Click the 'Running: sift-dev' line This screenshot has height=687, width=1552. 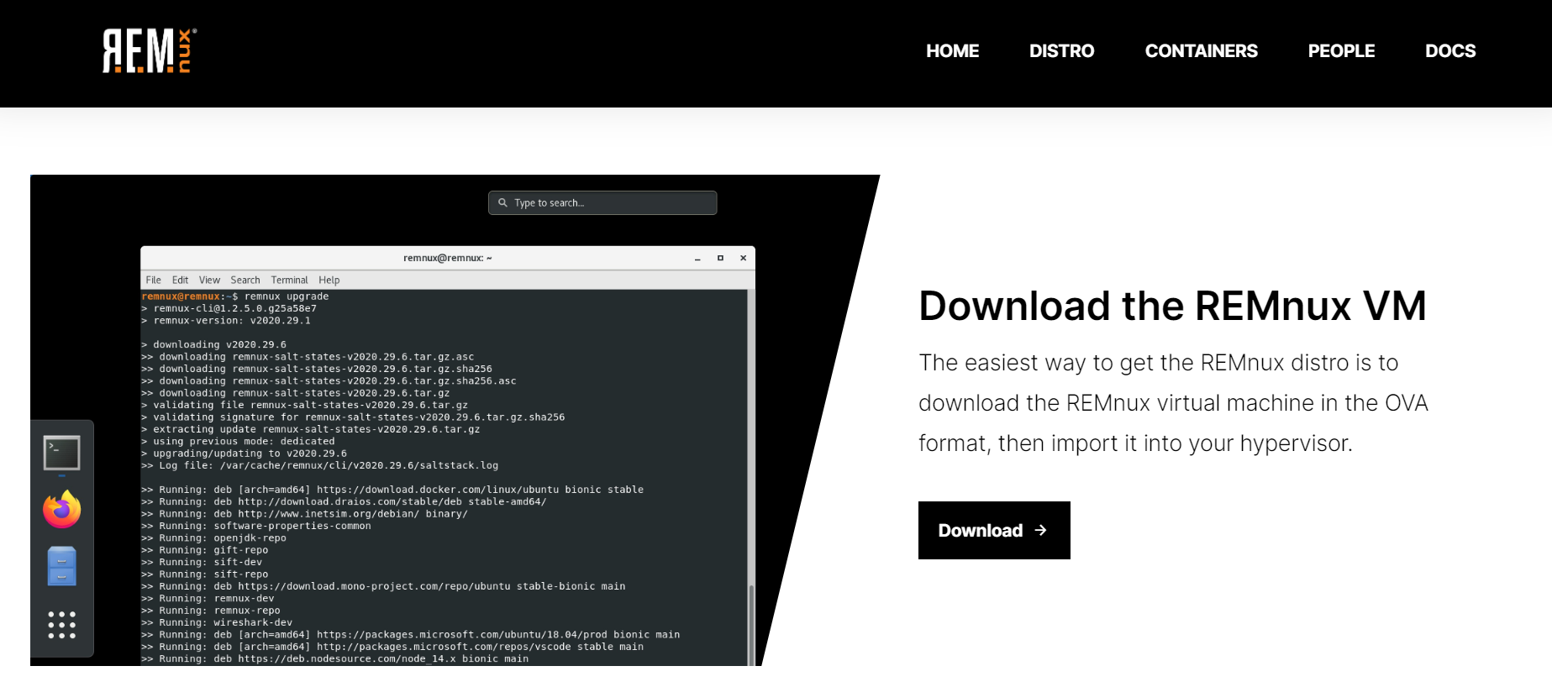[x=202, y=562]
